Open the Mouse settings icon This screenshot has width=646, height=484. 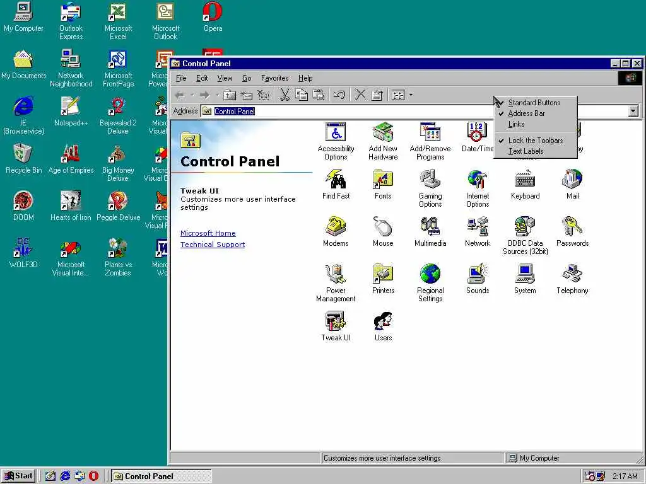click(x=383, y=232)
